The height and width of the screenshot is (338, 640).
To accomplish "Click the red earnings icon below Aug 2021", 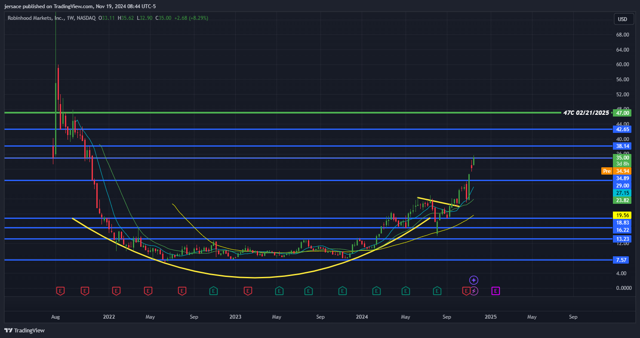I will click(x=60, y=291).
